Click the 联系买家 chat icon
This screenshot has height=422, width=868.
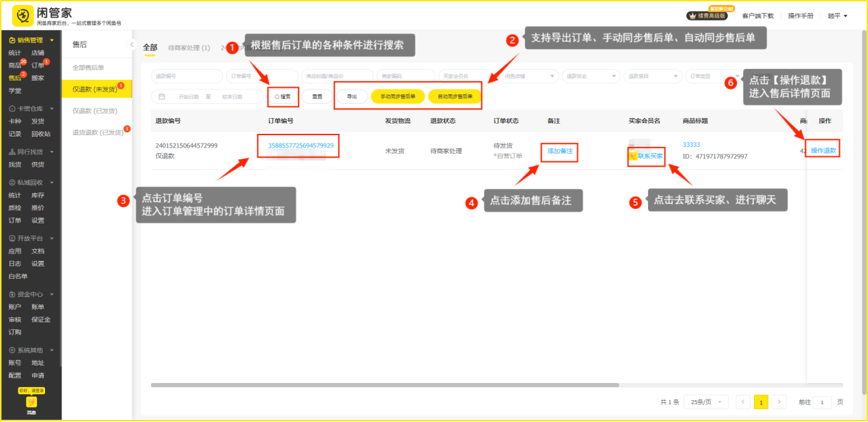634,156
